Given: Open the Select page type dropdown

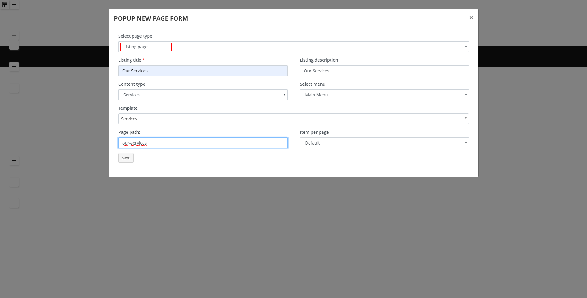Looking at the screenshot, I should pyautogui.click(x=293, y=47).
